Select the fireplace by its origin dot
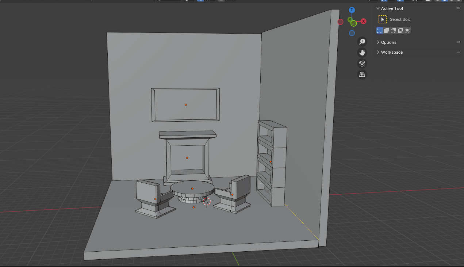Image resolution: width=464 pixels, height=267 pixels. coord(187,158)
